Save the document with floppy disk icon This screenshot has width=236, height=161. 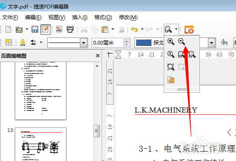pos(35,29)
